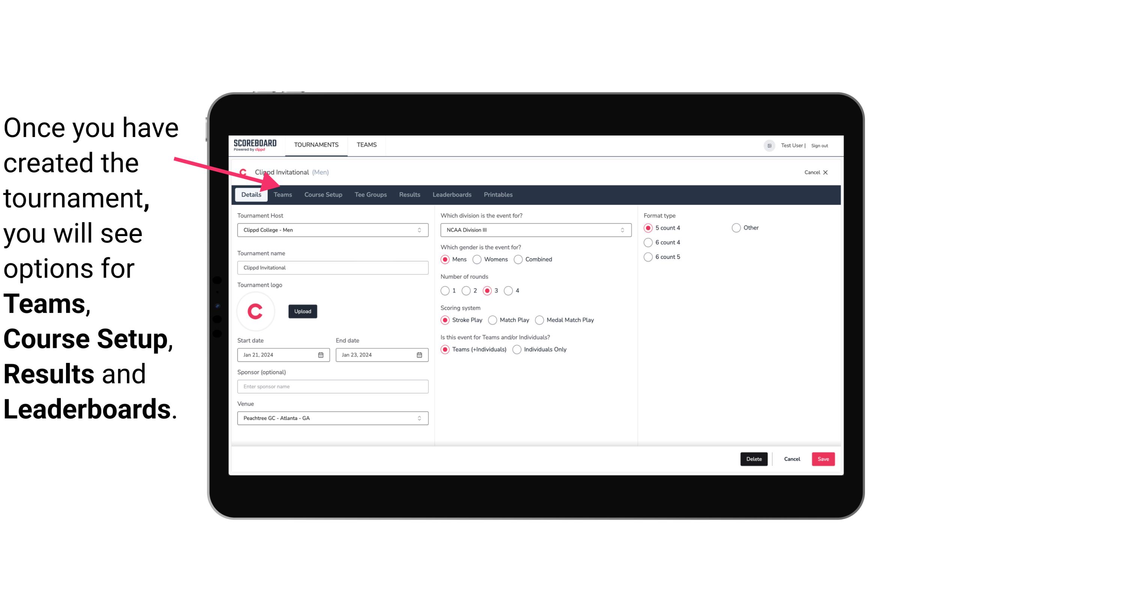Viewport: 1136px width, 611px height.
Task: Click the Delete button
Action: click(755, 459)
